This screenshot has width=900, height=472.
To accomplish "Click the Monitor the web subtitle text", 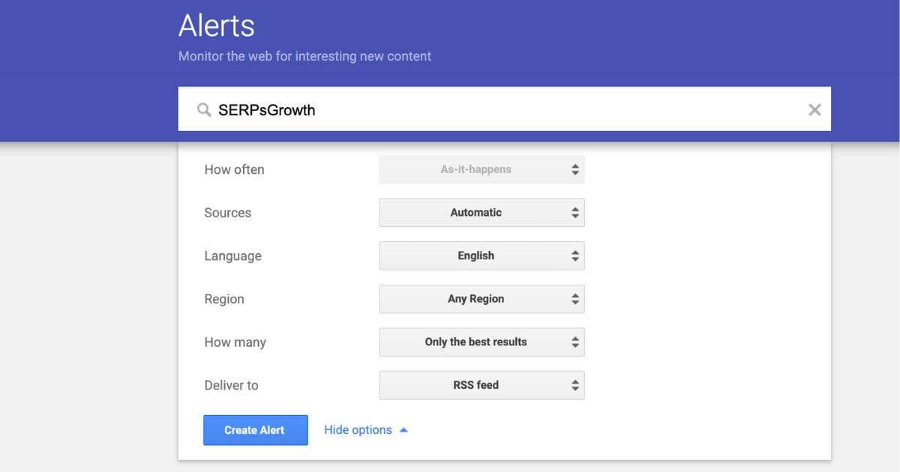I will point(304,56).
